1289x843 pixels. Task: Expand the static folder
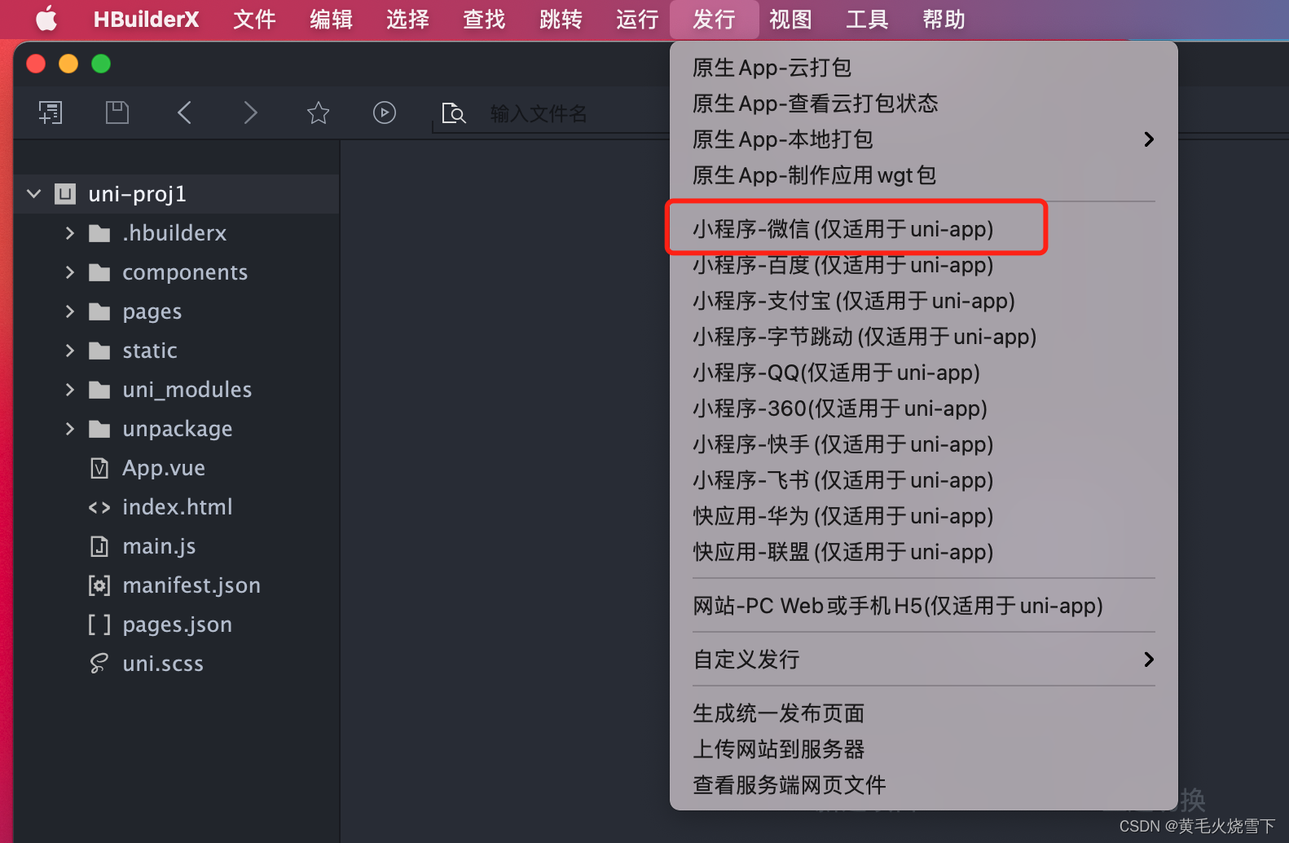pyautogui.click(x=70, y=351)
